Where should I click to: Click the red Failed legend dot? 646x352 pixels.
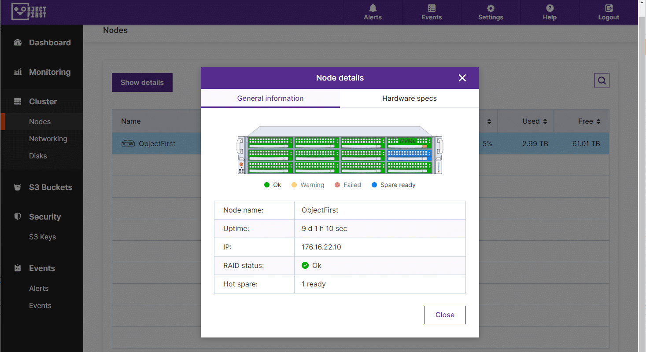(337, 185)
